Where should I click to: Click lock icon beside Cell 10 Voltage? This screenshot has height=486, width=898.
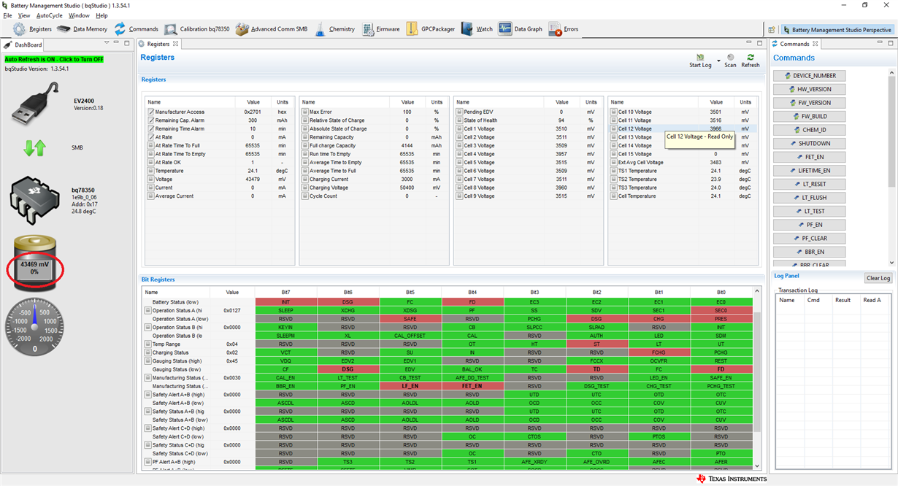click(x=614, y=112)
